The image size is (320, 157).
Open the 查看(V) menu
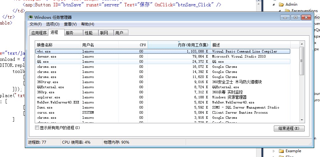pos(70,24)
